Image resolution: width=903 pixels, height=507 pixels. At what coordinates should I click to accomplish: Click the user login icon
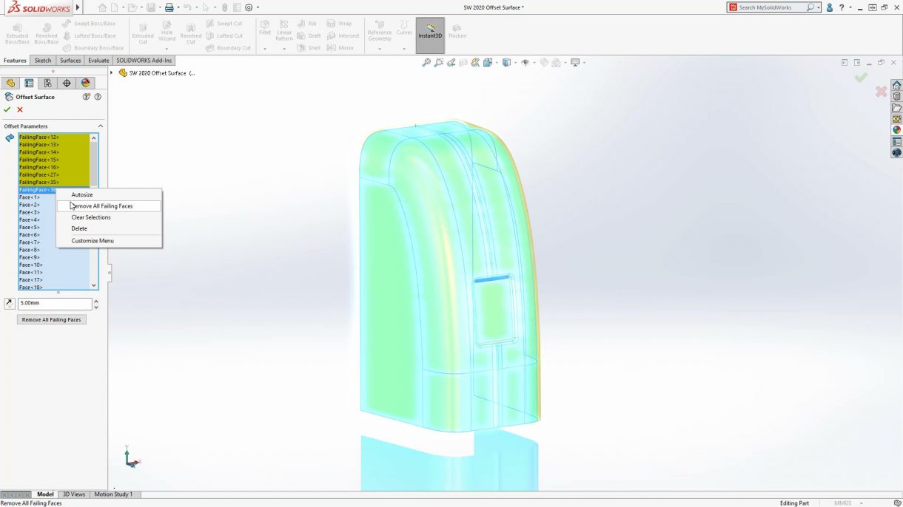pos(829,7)
